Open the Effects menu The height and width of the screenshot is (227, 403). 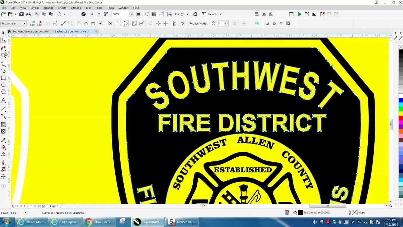(62, 8)
